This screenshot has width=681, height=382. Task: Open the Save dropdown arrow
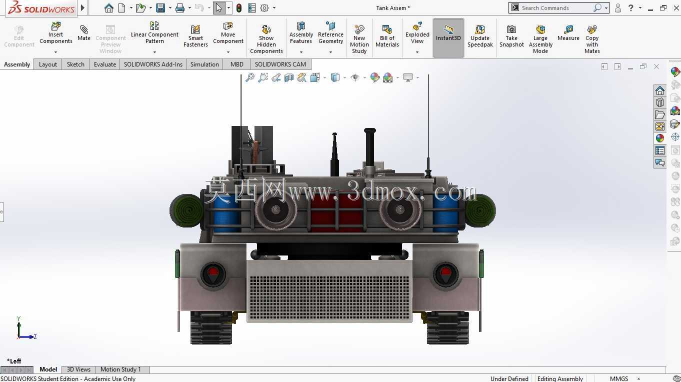170,8
